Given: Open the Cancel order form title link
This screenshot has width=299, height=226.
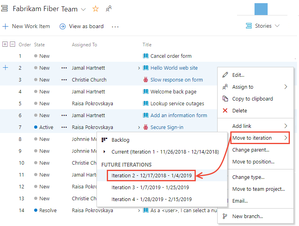Looking at the screenshot, I should coord(171,56).
